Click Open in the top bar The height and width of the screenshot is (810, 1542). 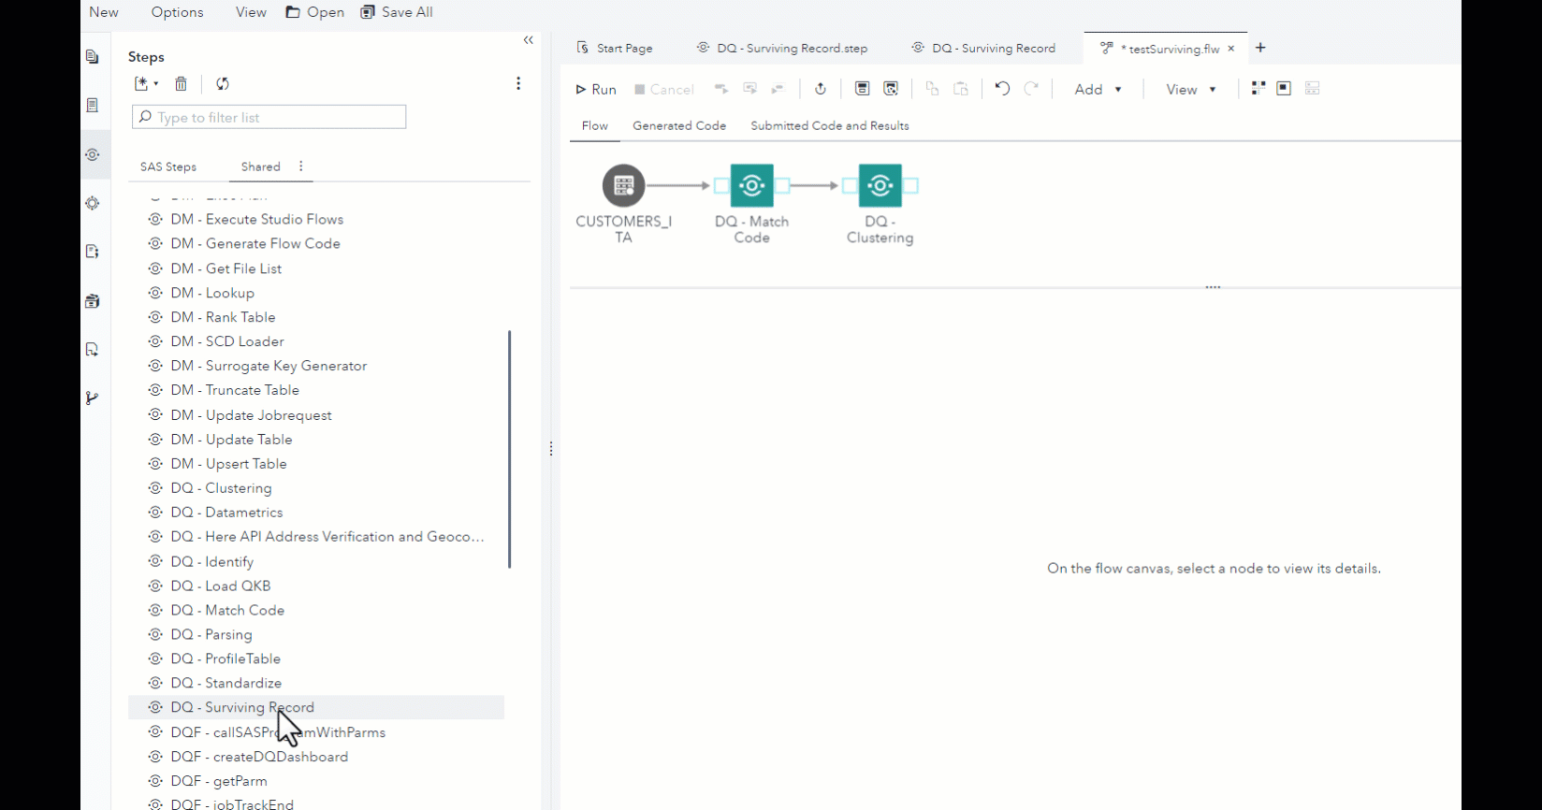point(315,12)
